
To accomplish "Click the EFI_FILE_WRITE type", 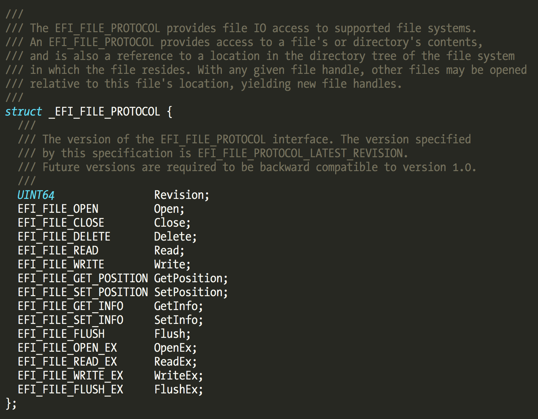I will tap(61, 264).
